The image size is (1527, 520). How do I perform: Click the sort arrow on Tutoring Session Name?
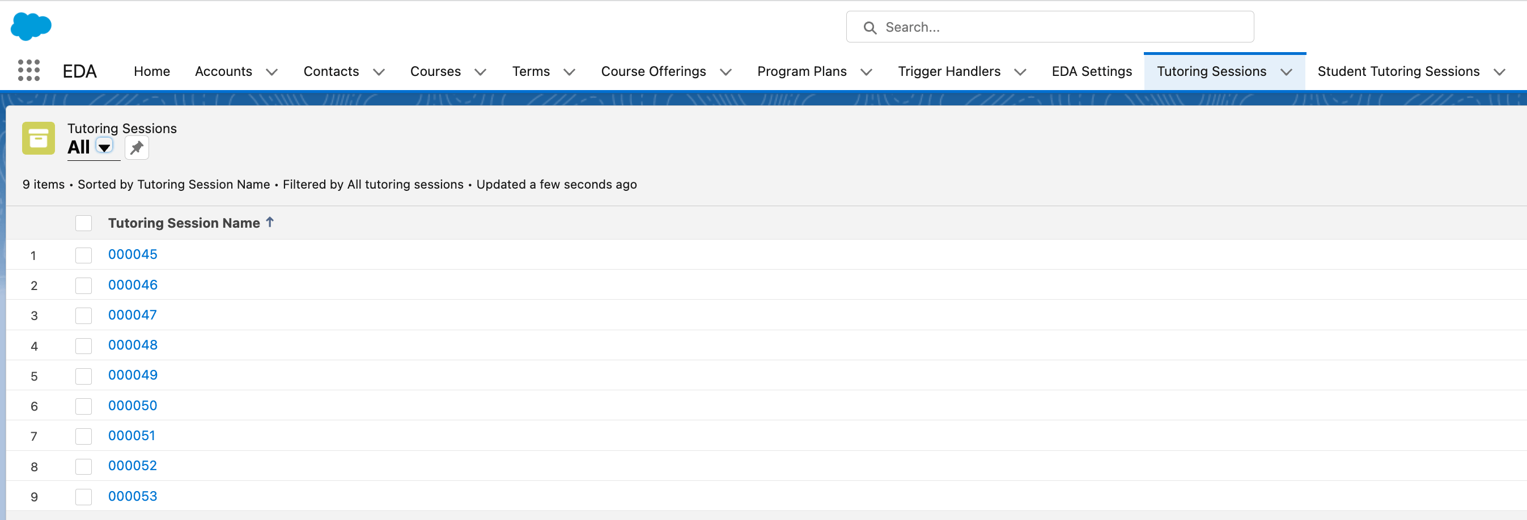[270, 222]
